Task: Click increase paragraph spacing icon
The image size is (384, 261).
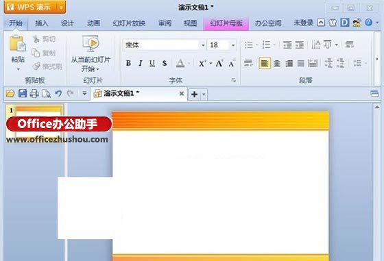Action: (x=328, y=63)
